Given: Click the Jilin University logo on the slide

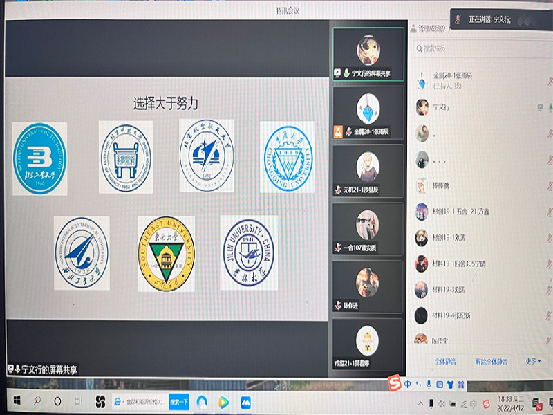Looking at the screenshot, I should [249, 252].
